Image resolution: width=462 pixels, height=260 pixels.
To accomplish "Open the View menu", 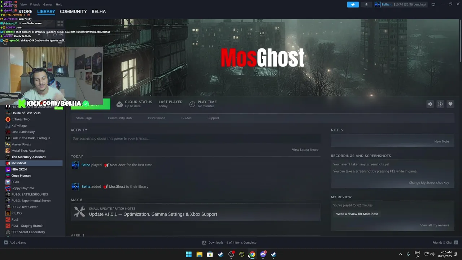I will [x=23, y=4].
